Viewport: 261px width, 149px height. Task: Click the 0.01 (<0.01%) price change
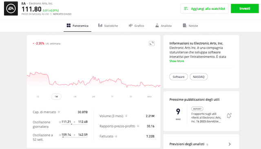point(51,11)
